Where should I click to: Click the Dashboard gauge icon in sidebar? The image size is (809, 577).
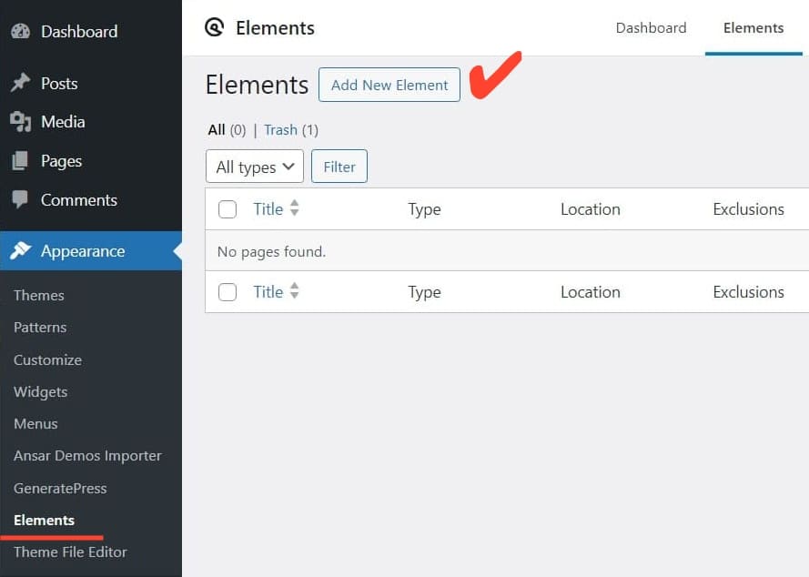coord(21,32)
